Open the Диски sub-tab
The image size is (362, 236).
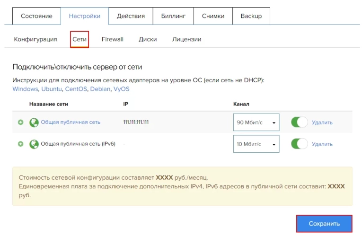coord(148,39)
